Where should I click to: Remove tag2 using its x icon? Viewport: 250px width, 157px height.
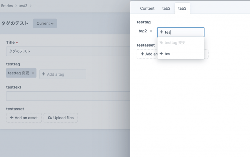pos(151,31)
